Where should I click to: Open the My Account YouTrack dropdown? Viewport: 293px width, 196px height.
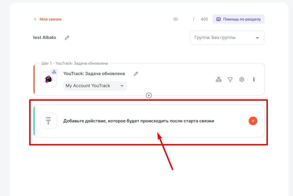pos(95,86)
